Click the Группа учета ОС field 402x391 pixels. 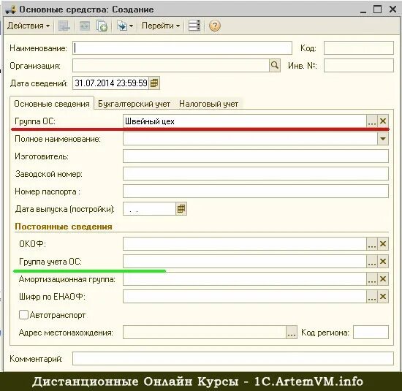[x=245, y=261]
